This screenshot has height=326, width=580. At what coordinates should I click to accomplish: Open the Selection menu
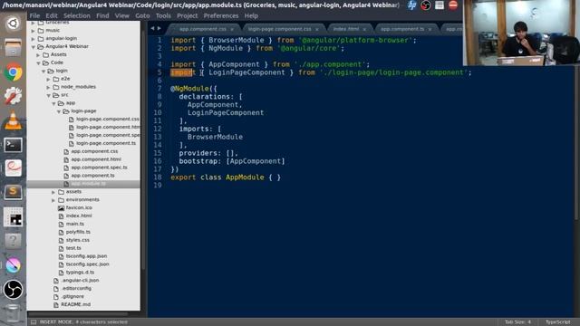pos(77,16)
